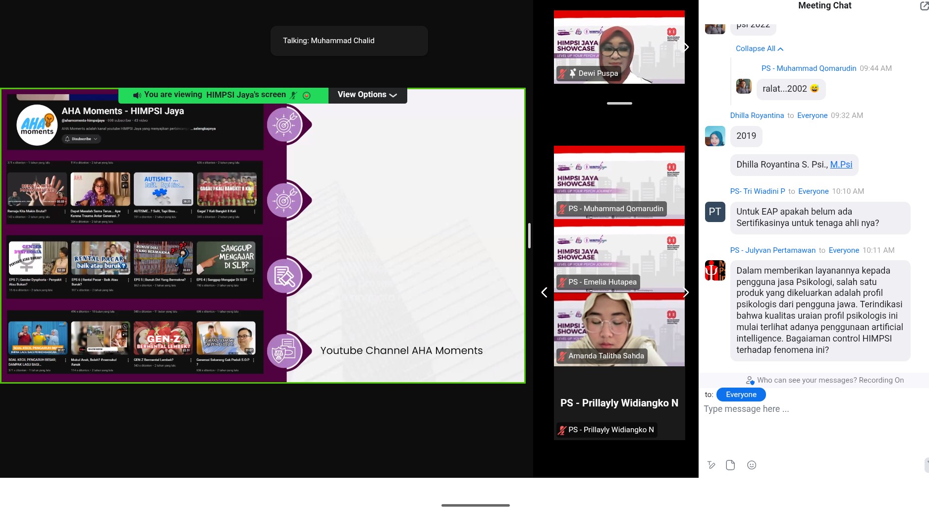
Task: Open GEN-Z Bermental Lembek video thumbnail
Action: coord(164,338)
